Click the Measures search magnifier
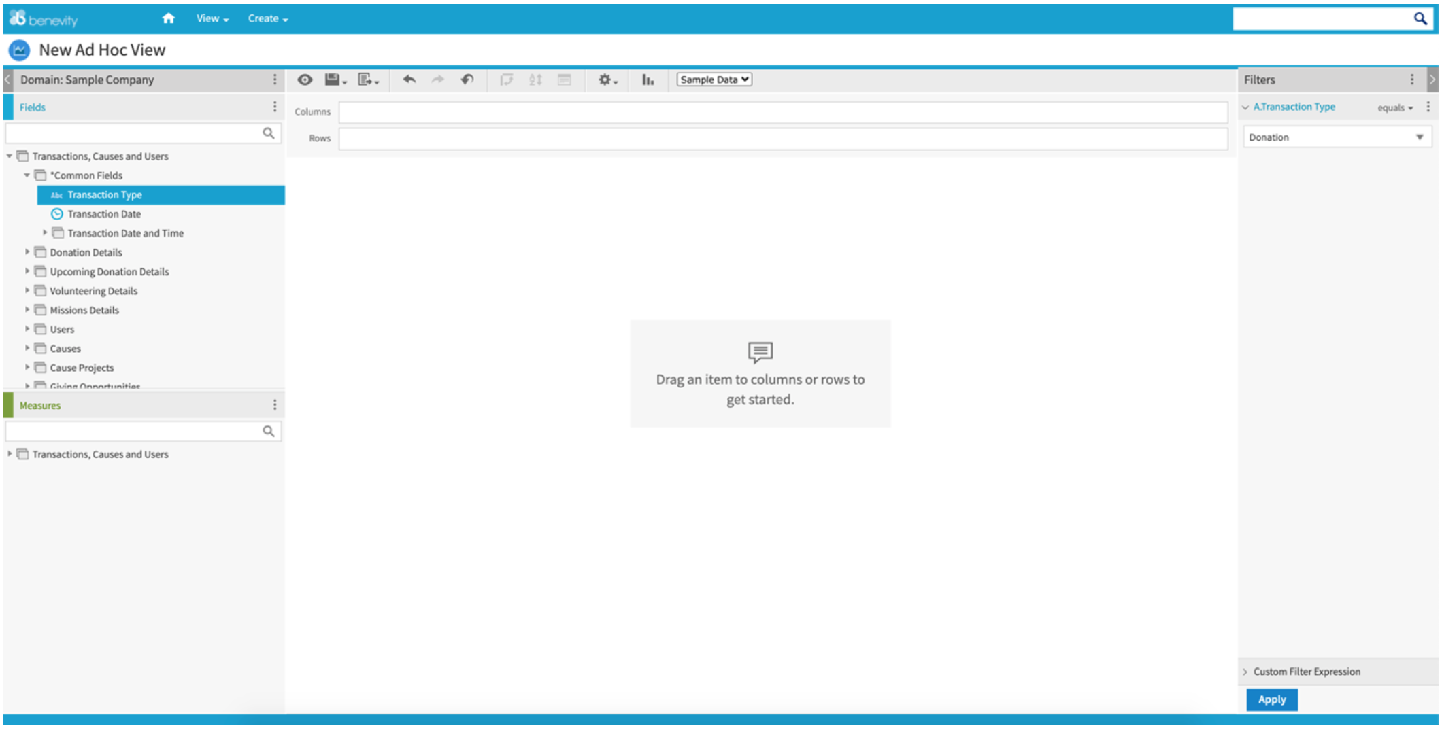 pos(269,431)
